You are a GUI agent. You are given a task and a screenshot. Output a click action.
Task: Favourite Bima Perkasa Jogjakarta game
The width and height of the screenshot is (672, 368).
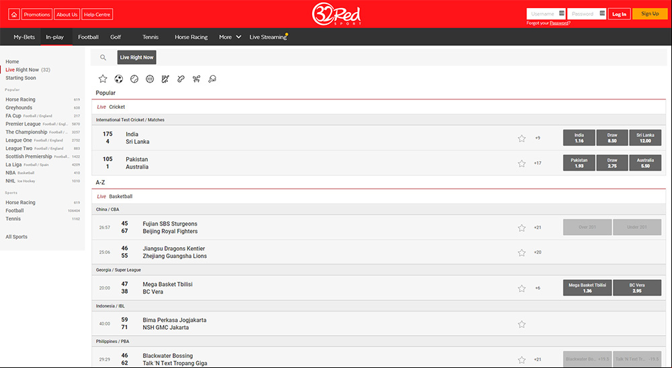tap(522, 324)
